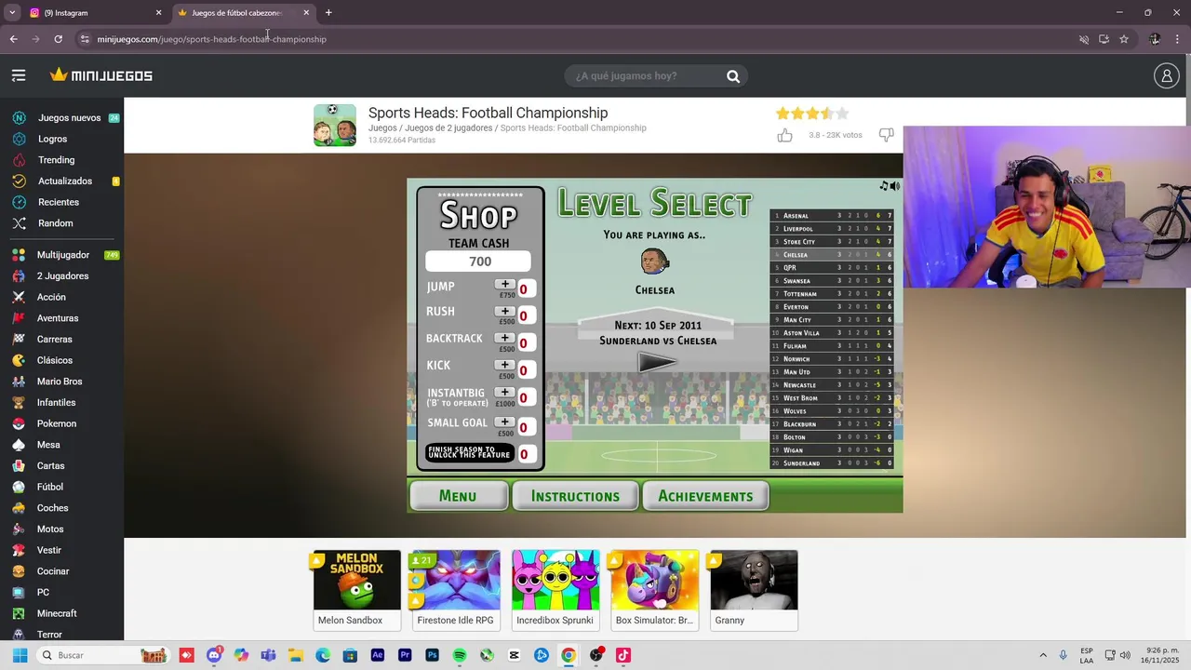Add a Kick upgrade with plus button
Image resolution: width=1191 pixels, height=670 pixels.
505,366
